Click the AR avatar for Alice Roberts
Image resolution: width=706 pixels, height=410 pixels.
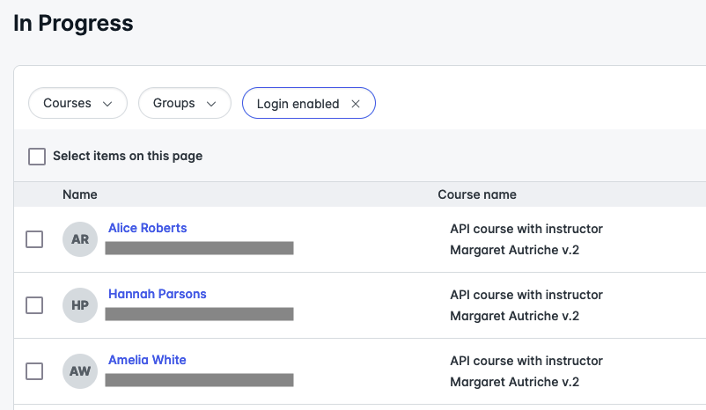point(80,239)
